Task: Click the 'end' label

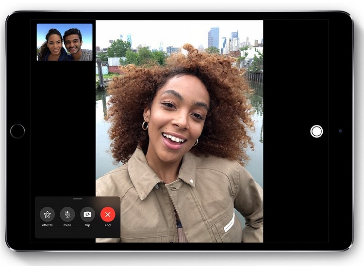Action: [108, 225]
